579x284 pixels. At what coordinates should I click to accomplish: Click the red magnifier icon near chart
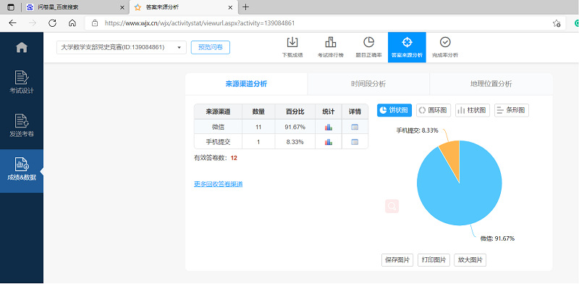coord(392,206)
